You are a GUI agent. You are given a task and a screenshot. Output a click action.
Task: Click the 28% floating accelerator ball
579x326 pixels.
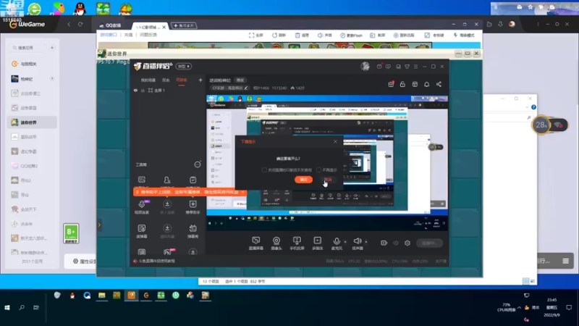click(541, 125)
